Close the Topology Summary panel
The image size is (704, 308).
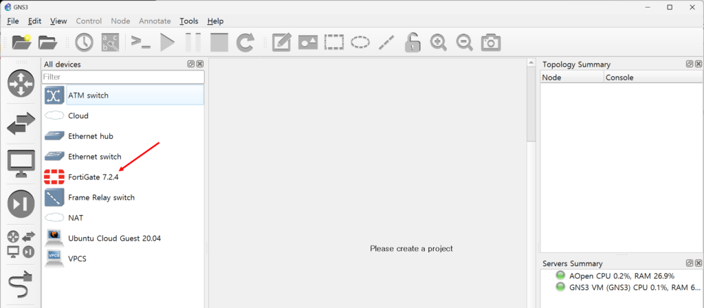pyautogui.click(x=698, y=64)
